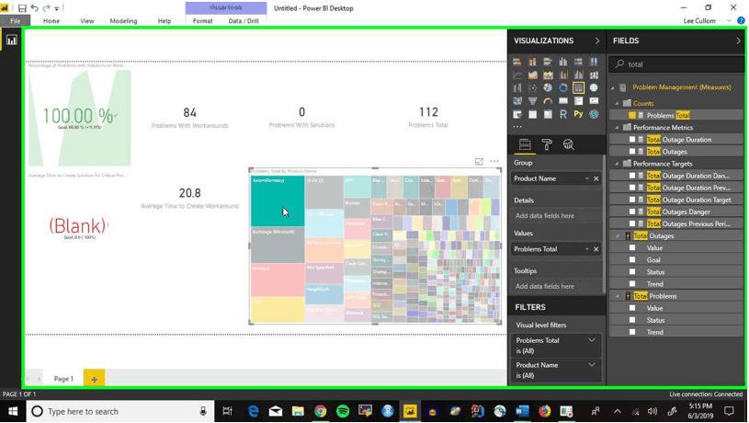The width and height of the screenshot is (749, 423).
Task: Open the import custom visual ellipsis
Action: point(517,127)
